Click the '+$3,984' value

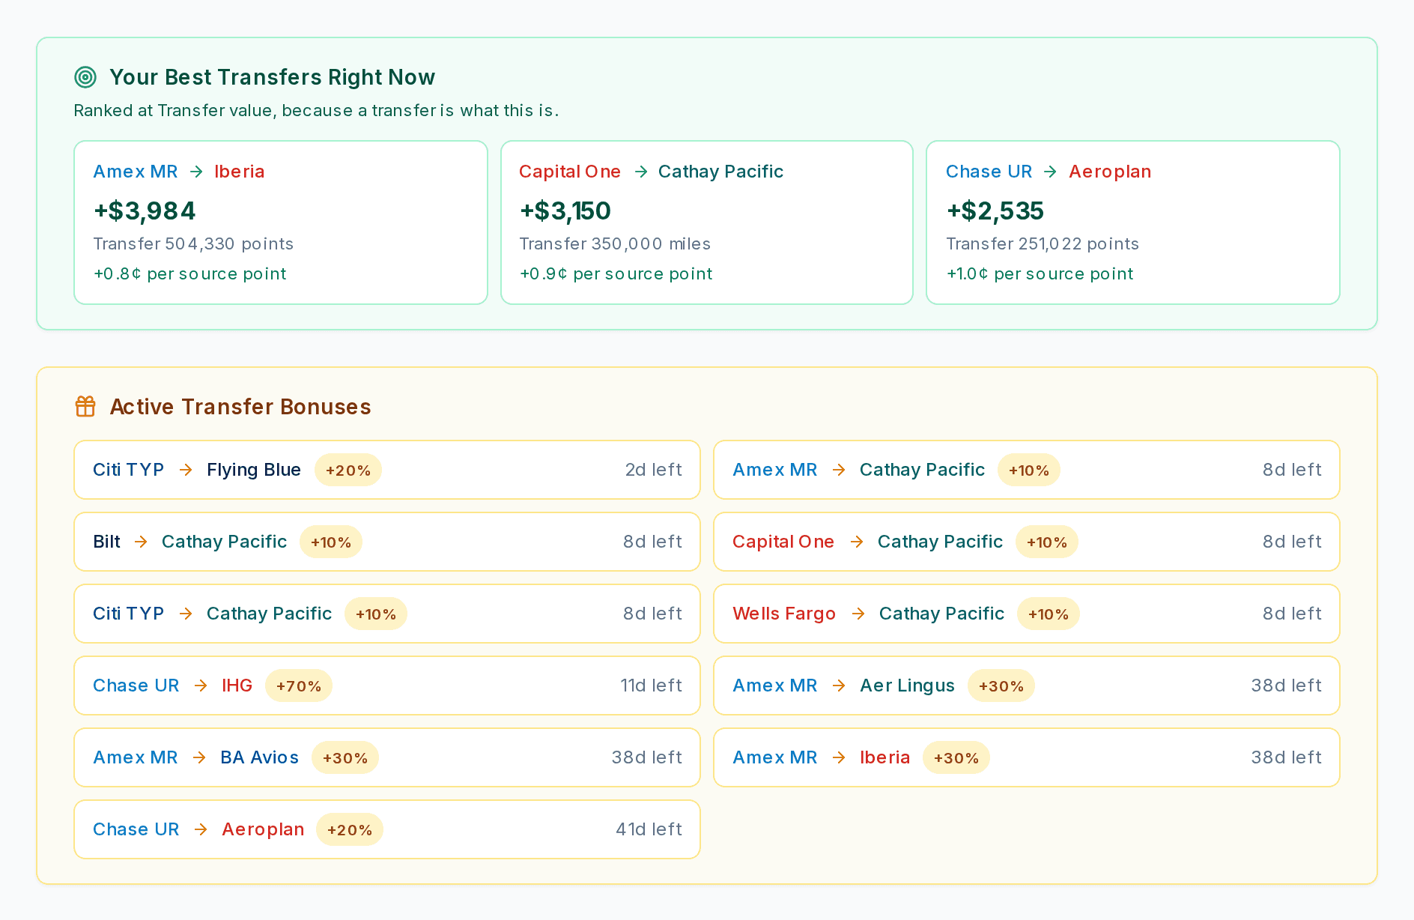coord(145,211)
